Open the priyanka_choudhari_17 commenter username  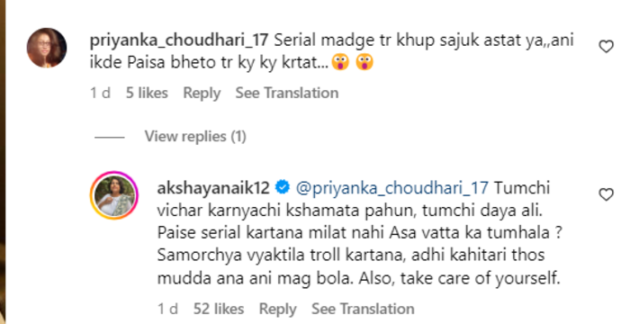pyautogui.click(x=180, y=41)
